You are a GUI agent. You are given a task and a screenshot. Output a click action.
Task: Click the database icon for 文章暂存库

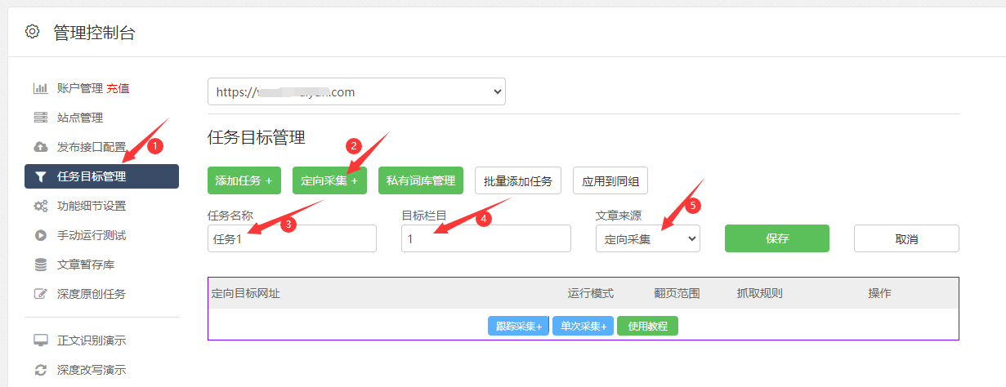(40, 265)
